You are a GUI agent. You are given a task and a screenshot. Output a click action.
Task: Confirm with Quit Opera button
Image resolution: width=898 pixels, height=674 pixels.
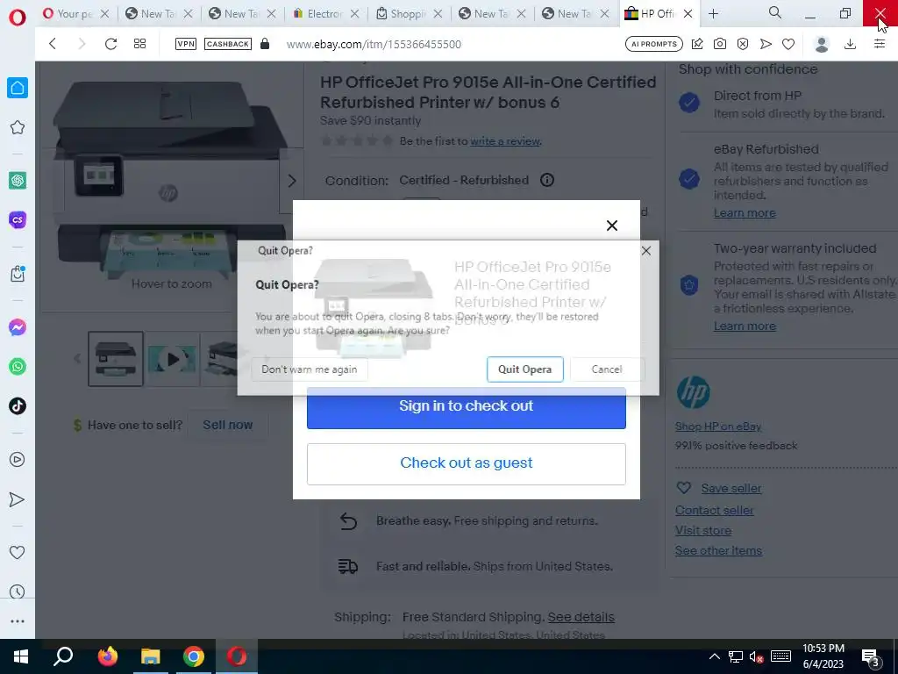tap(525, 369)
